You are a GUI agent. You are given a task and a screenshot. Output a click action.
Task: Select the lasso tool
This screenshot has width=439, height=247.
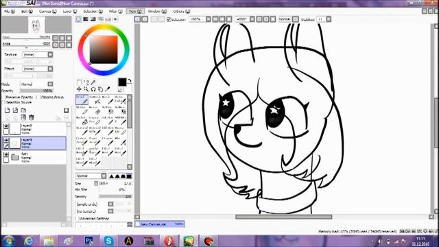point(86,82)
